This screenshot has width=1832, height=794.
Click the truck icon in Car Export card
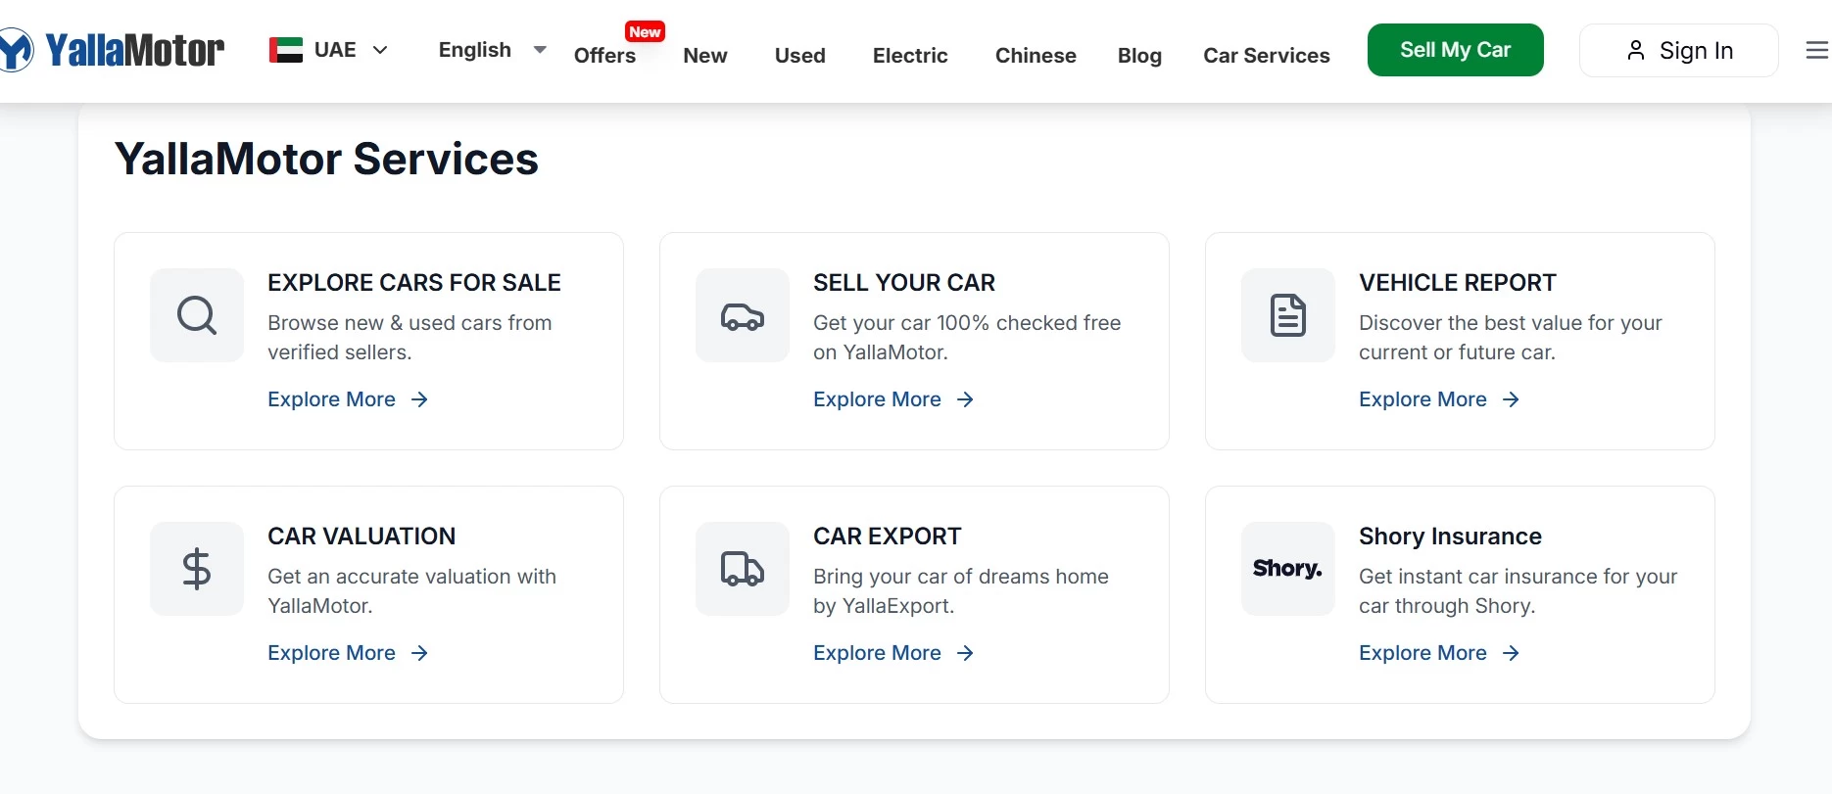click(743, 569)
